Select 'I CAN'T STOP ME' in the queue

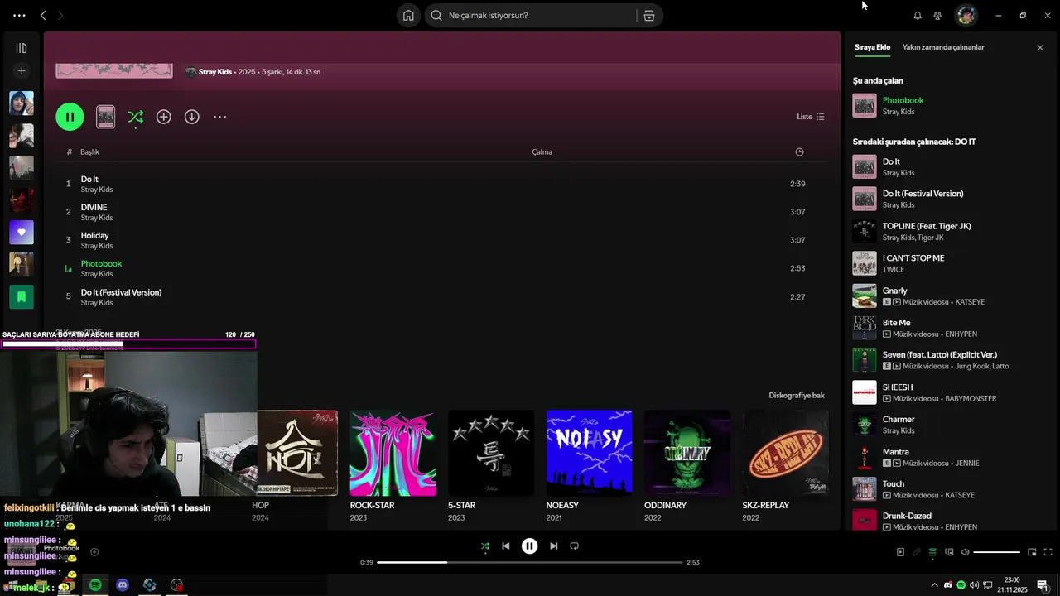951,263
